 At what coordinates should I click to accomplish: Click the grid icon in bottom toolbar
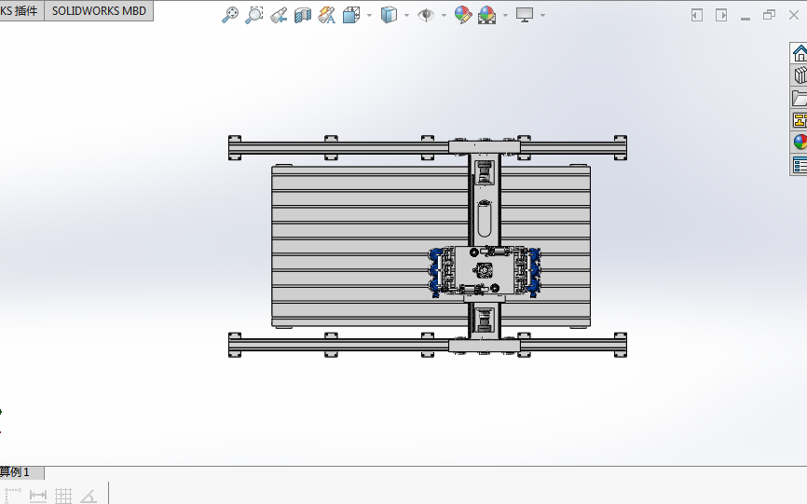[x=63, y=496]
